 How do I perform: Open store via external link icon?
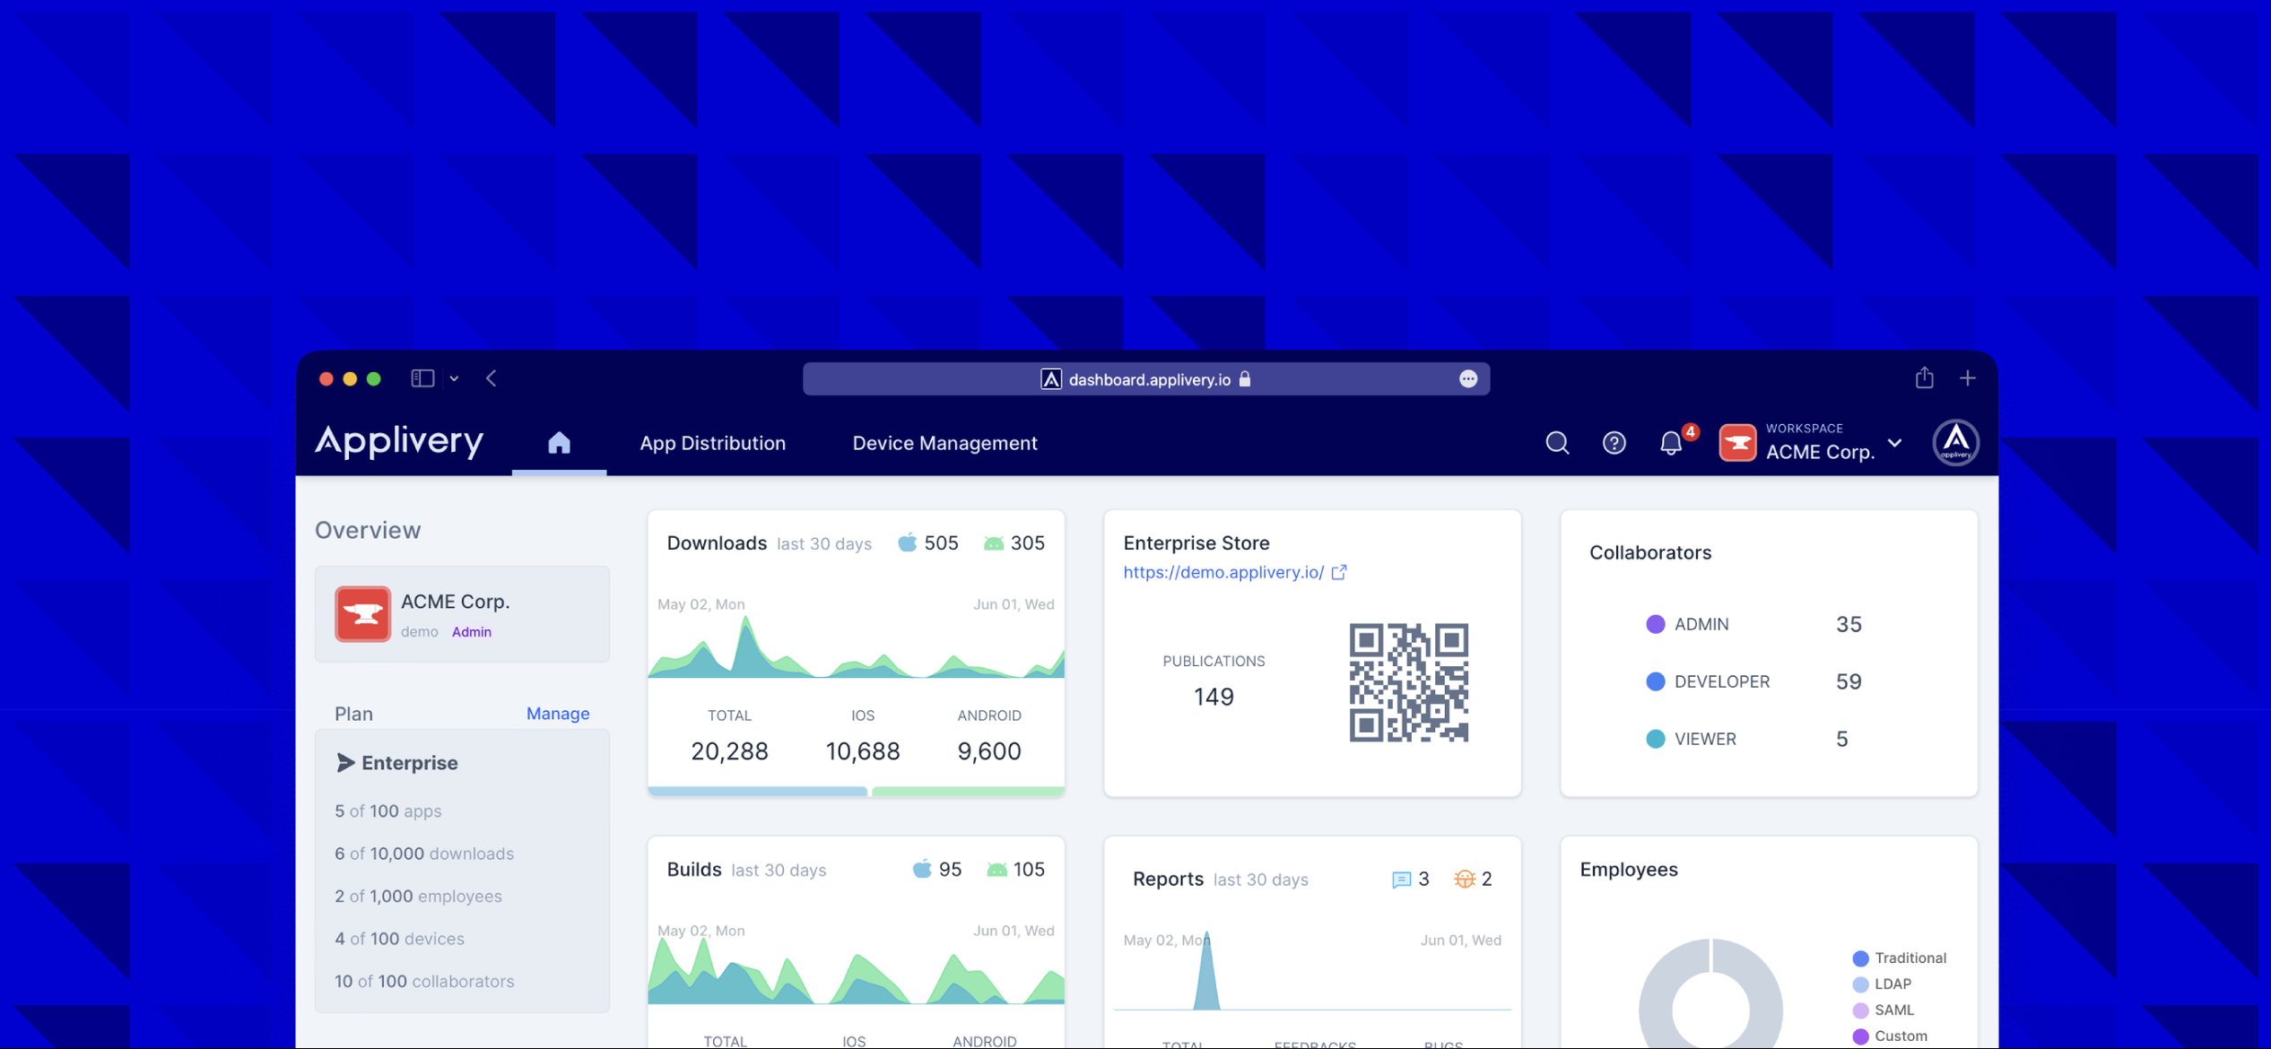click(1340, 572)
